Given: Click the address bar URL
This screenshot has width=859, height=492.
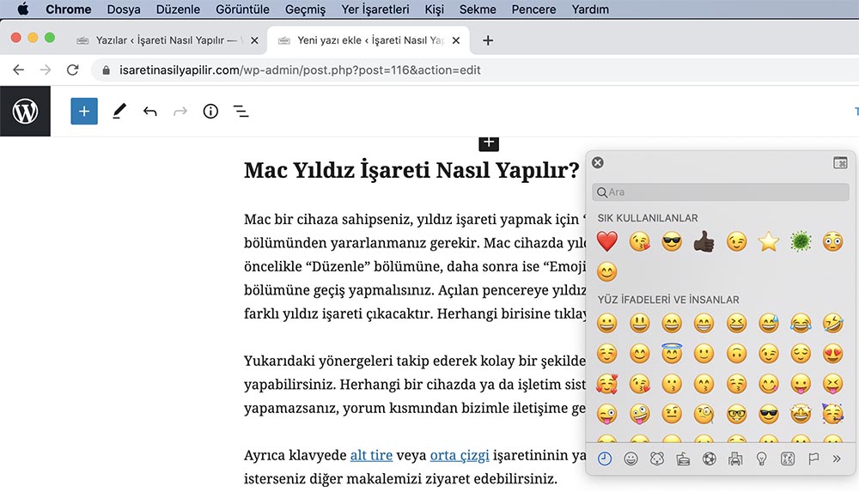Looking at the screenshot, I should (300, 70).
